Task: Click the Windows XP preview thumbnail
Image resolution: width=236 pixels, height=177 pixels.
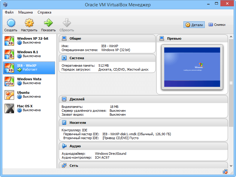Action: (x=192, y=67)
